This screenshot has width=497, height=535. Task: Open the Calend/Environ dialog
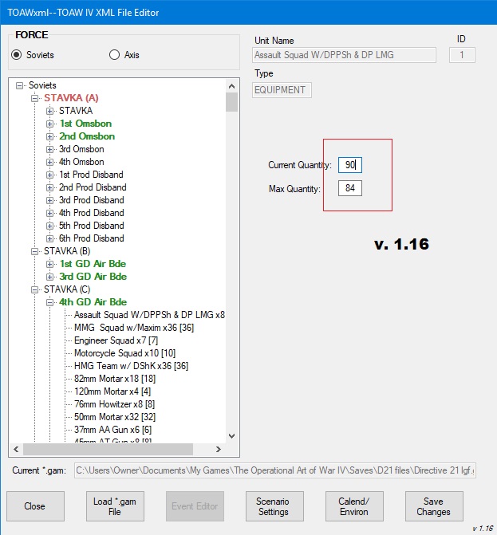pos(354,506)
